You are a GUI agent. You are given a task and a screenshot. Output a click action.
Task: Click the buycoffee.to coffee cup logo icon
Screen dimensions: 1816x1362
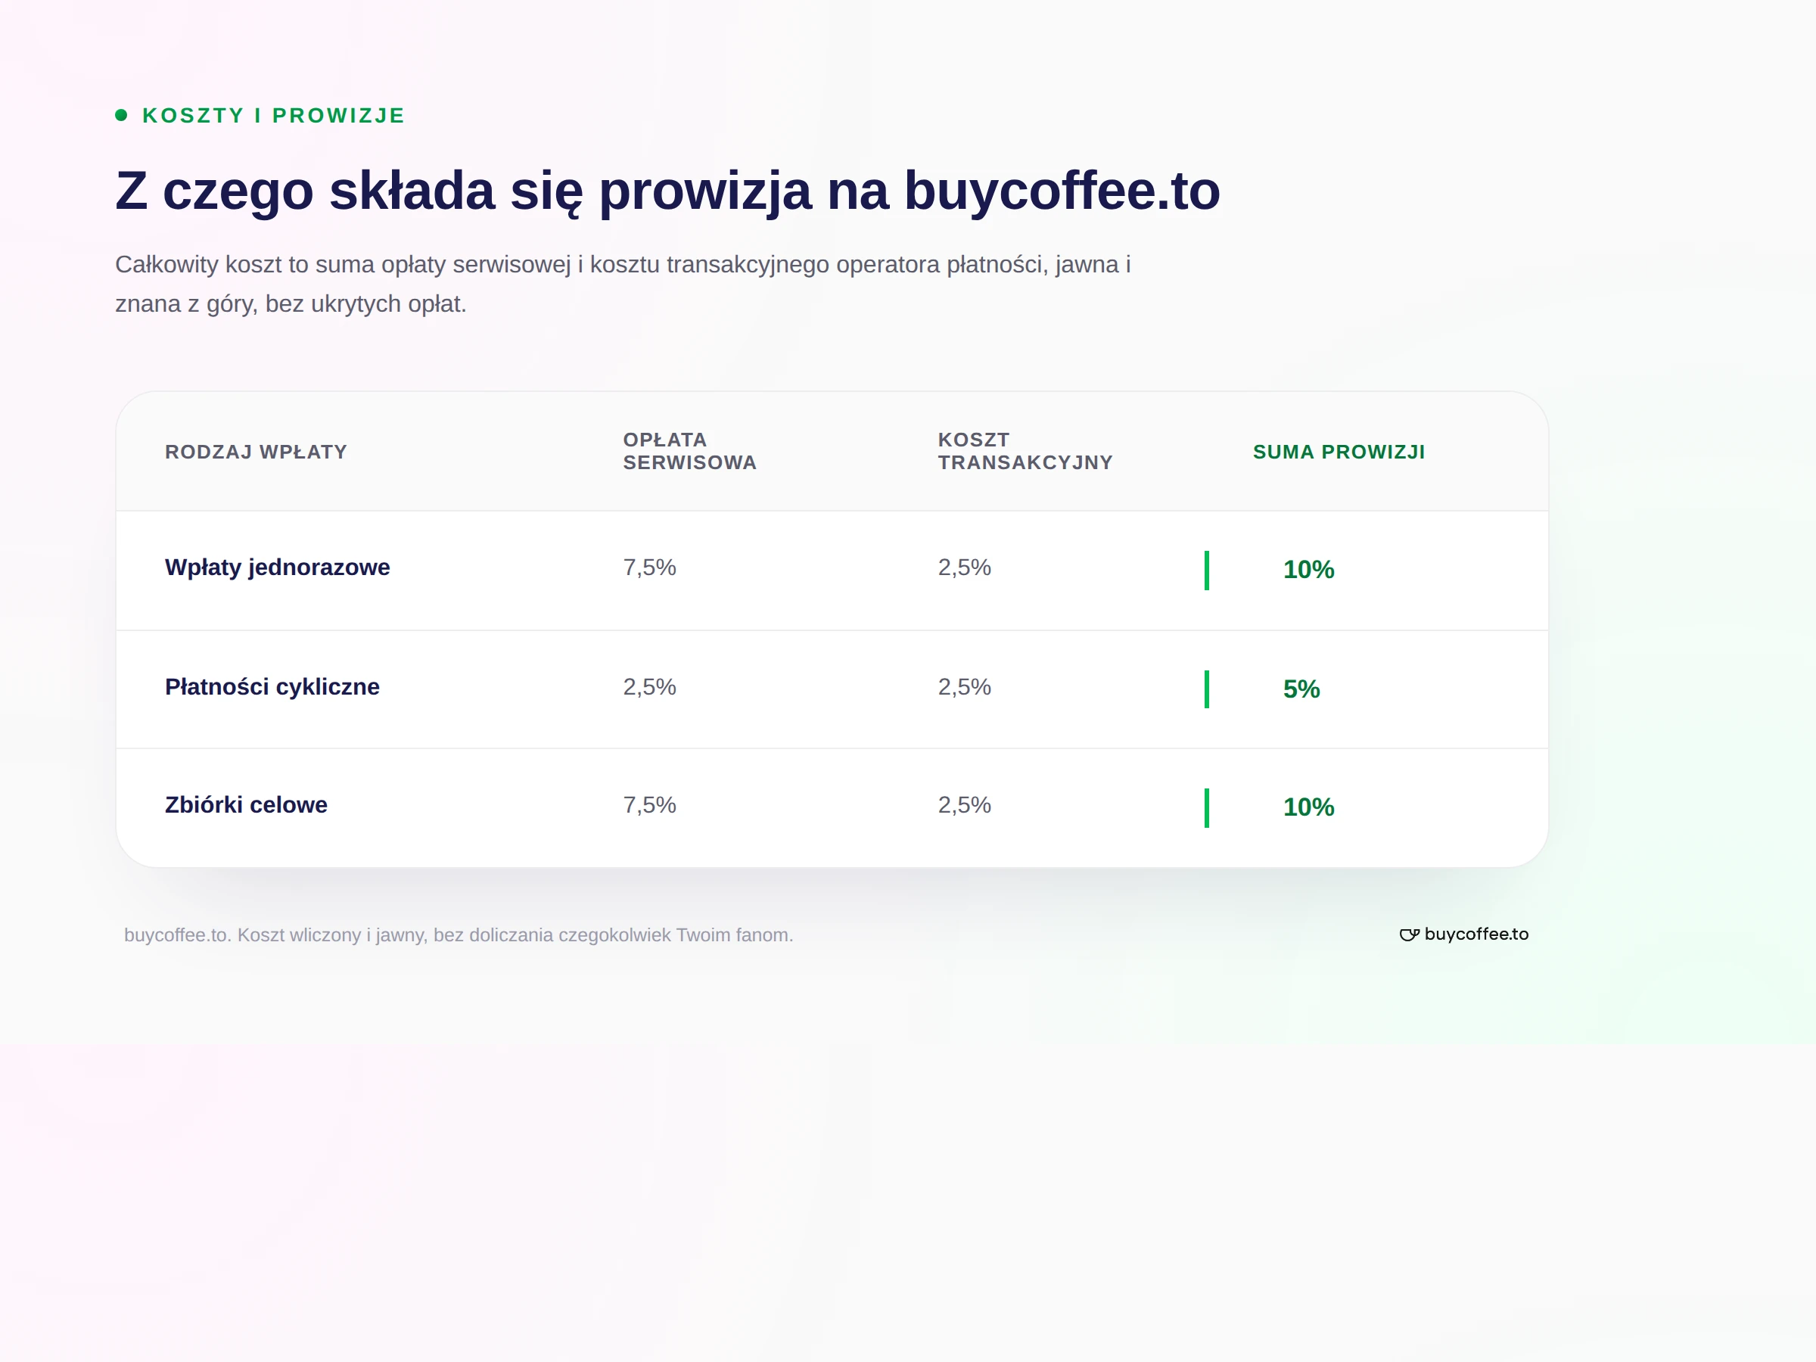(x=1409, y=935)
